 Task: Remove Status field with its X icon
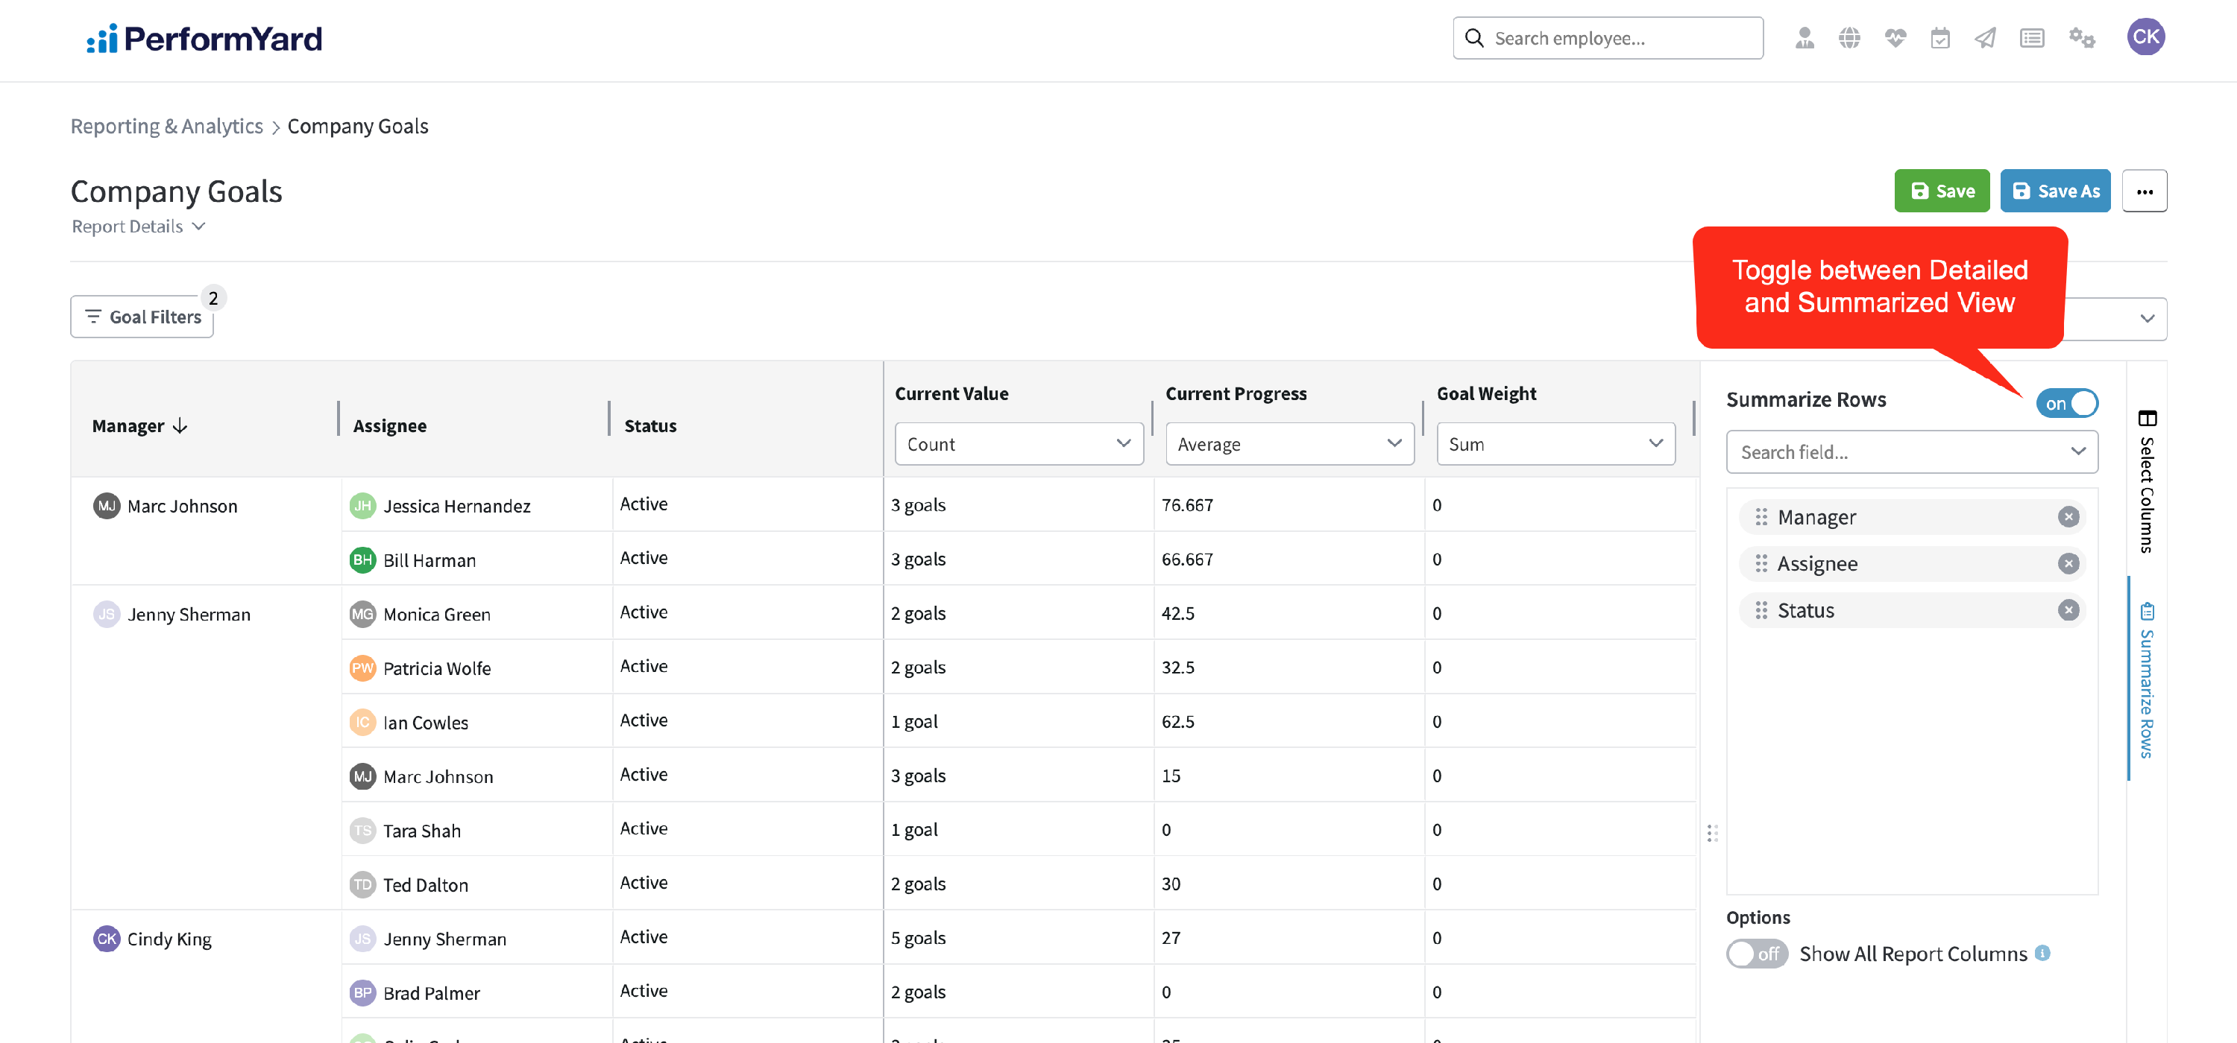2068,610
